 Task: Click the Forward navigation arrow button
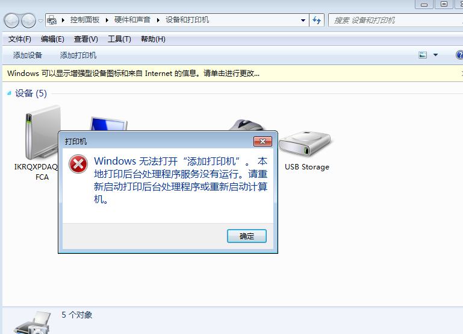[x=29, y=20]
